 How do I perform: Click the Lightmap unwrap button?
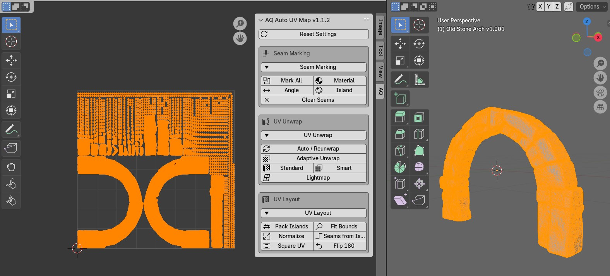(314, 178)
